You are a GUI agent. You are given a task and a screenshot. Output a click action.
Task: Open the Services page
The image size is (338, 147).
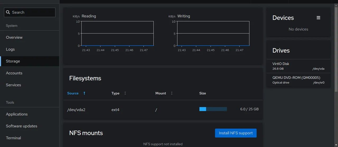[30, 85]
